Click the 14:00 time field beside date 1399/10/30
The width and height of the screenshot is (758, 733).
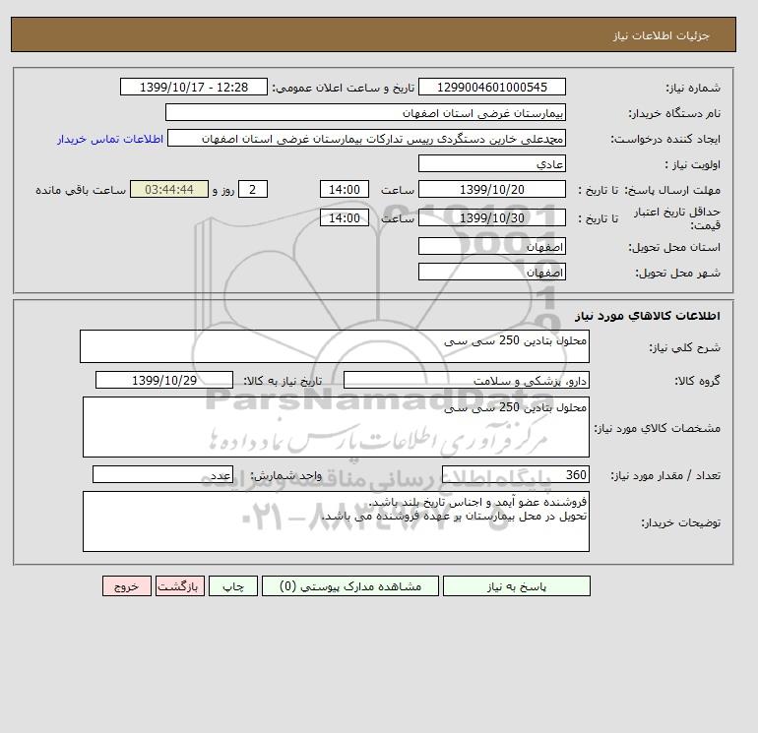pyautogui.click(x=345, y=217)
